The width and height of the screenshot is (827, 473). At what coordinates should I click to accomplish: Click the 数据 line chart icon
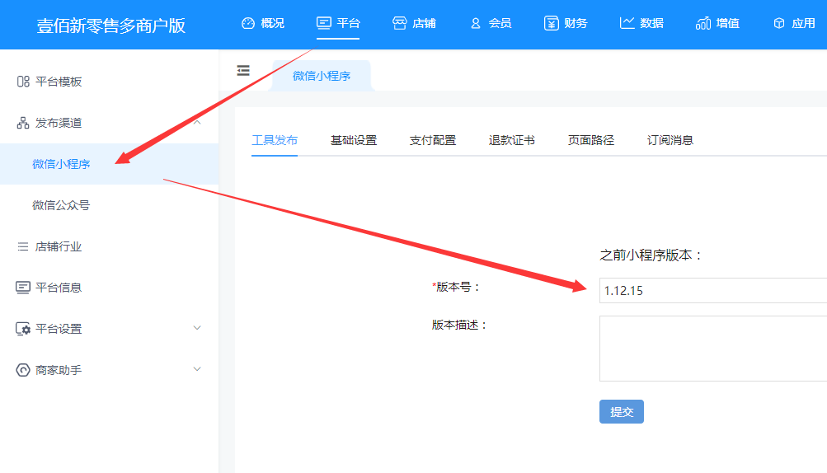pos(627,23)
